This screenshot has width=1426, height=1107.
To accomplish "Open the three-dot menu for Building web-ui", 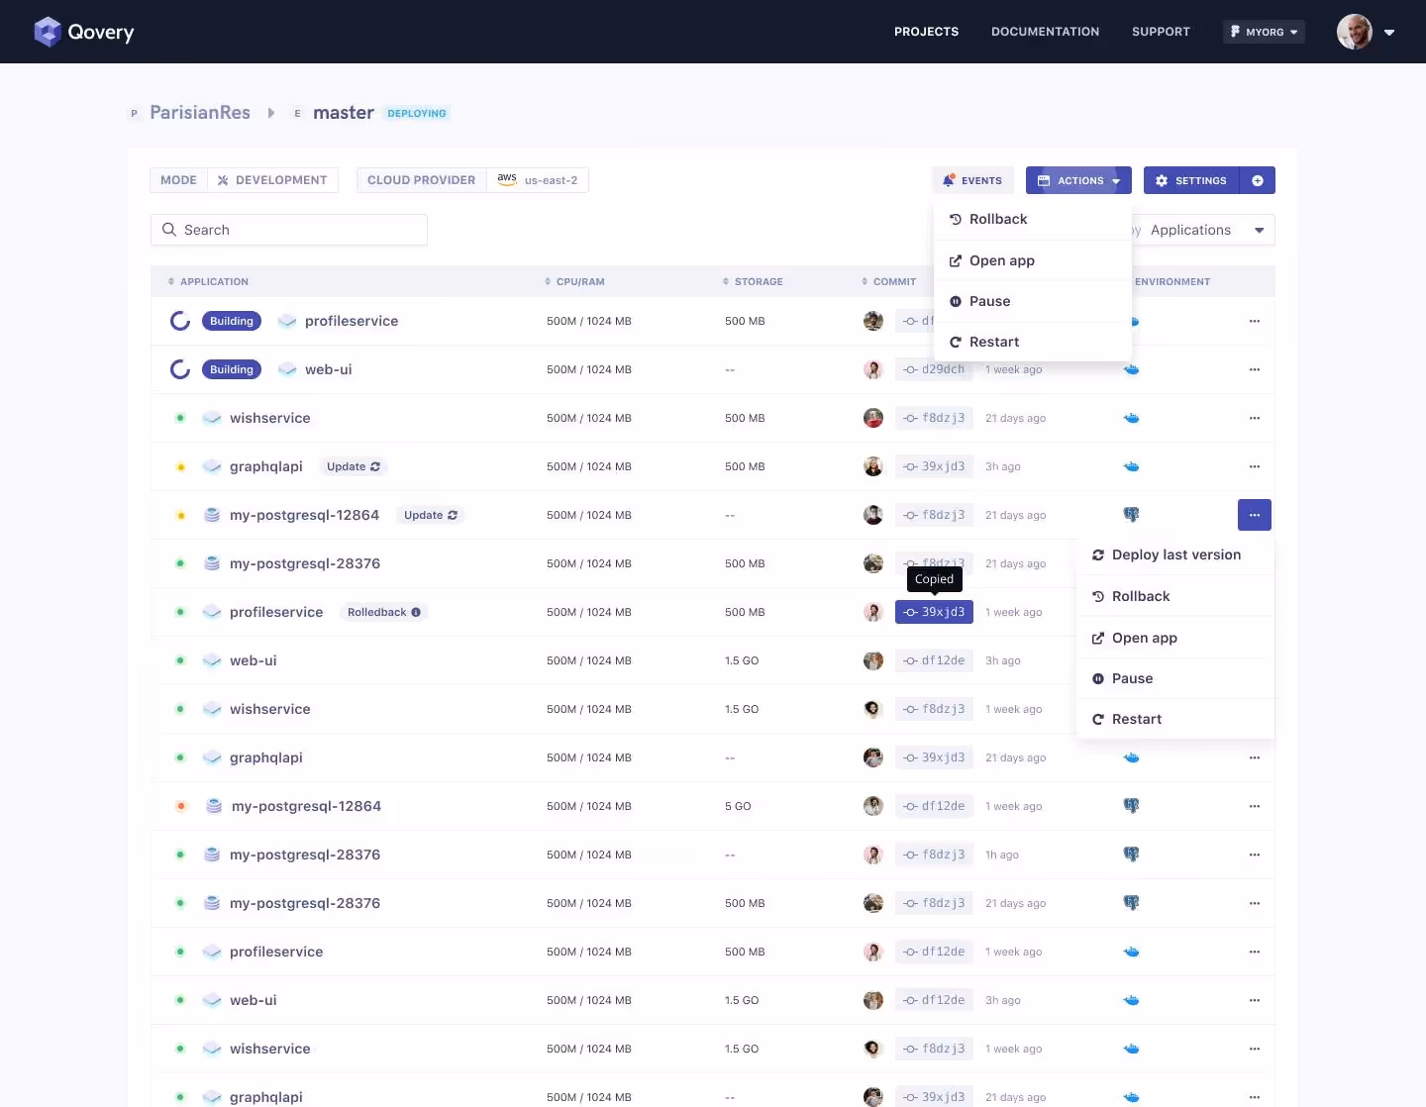I will click(x=1255, y=369).
